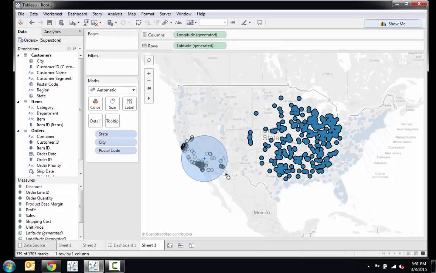Click the add new data source icon
The height and width of the screenshot is (273, 436).
[61, 23]
